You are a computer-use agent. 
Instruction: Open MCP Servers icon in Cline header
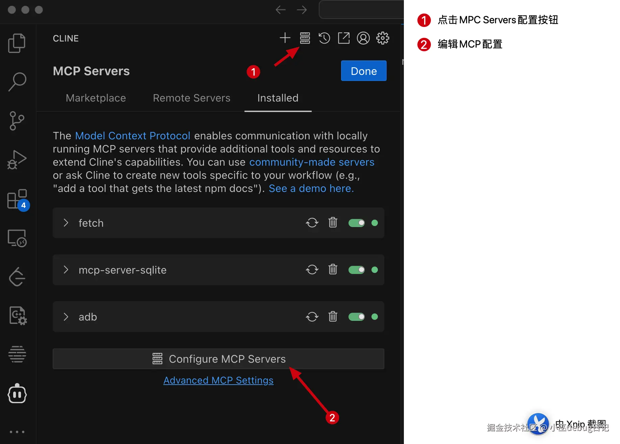(x=305, y=38)
